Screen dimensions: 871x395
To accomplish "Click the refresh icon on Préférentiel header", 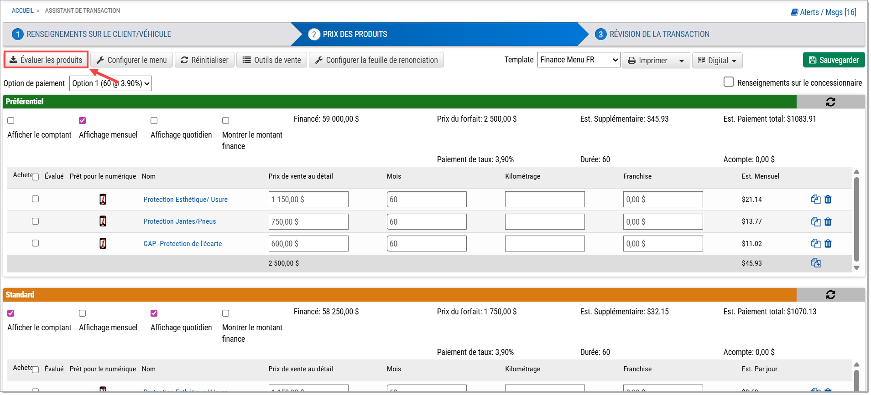I will [x=830, y=102].
